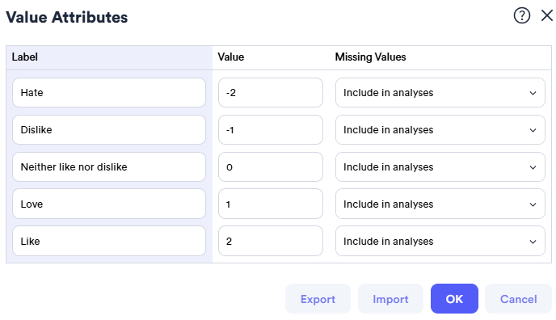The width and height of the screenshot is (556, 320).
Task: Select the Hate label field
Action: point(109,92)
